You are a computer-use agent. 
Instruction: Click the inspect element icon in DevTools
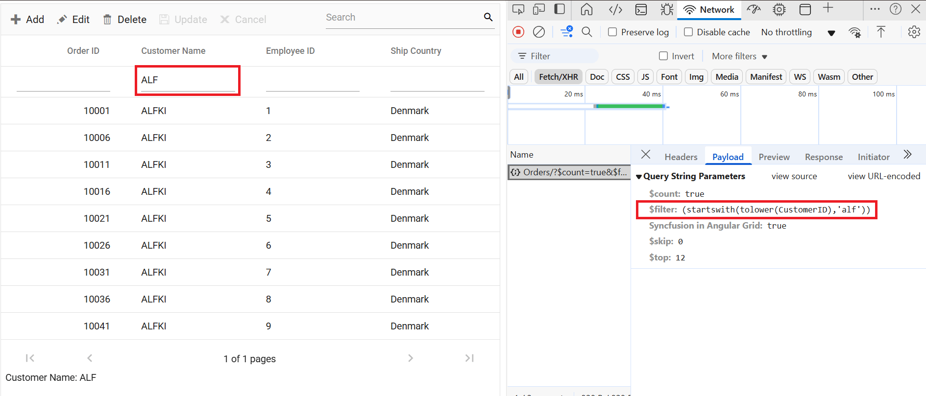click(518, 9)
